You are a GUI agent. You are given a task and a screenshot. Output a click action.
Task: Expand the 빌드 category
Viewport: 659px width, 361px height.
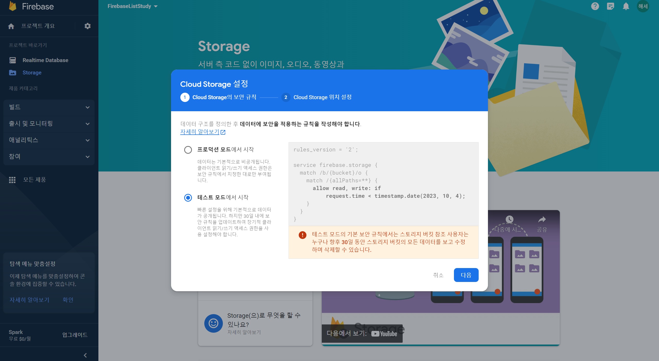[49, 107]
